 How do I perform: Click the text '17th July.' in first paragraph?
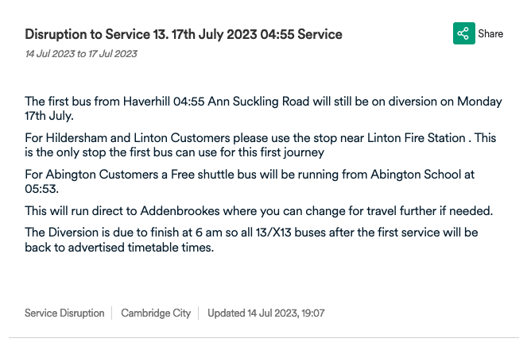point(51,116)
